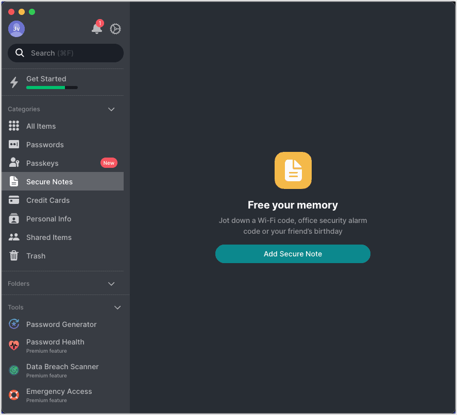Expand the Folders section chevron
Viewport: 457px width, 415px height.
coord(111,284)
